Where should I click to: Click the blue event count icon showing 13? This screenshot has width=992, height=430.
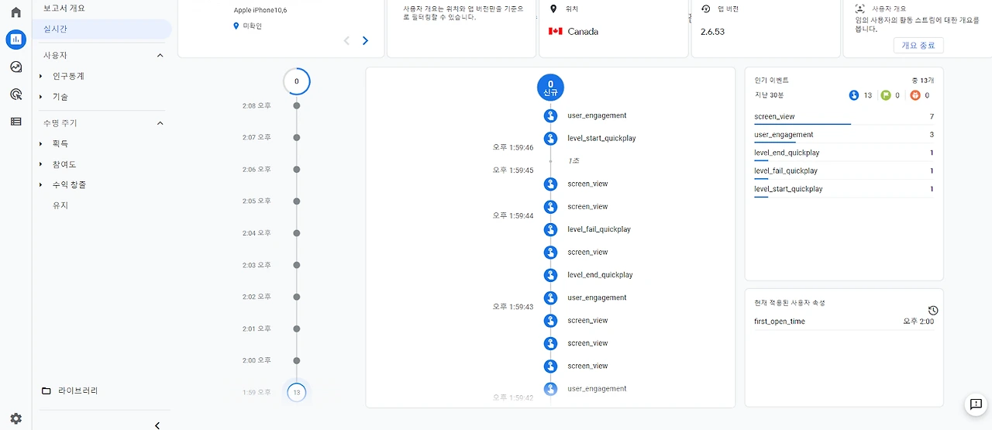coord(854,95)
